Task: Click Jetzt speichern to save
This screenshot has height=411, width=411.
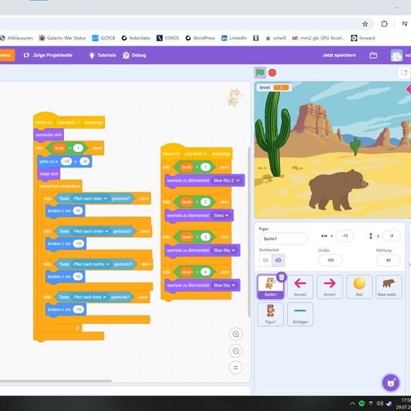Action: click(339, 55)
